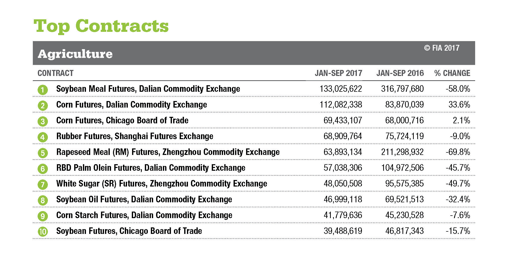Click the Agriculture section header

pos(75,54)
